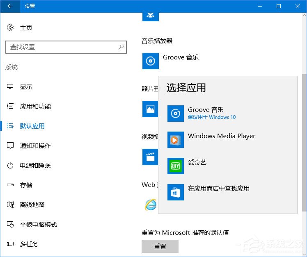Viewport: 307px width, 257px height.
Task: Open Home via the gear icon
Action: (10, 28)
